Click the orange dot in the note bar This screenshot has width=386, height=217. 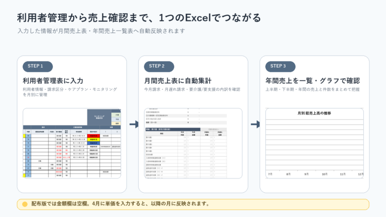point(25,204)
